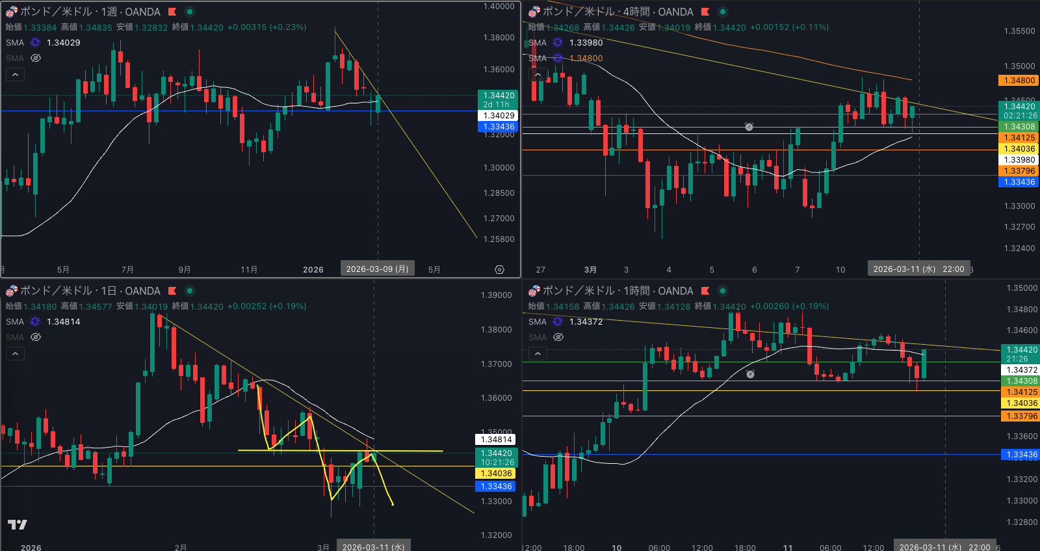Image resolution: width=1040 pixels, height=551 pixels.
Task: Click the yellow 1.34036 price label on daily chart
Action: click(x=497, y=474)
